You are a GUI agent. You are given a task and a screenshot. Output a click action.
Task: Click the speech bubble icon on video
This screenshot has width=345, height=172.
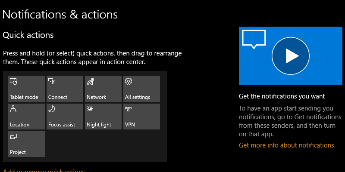255,39
